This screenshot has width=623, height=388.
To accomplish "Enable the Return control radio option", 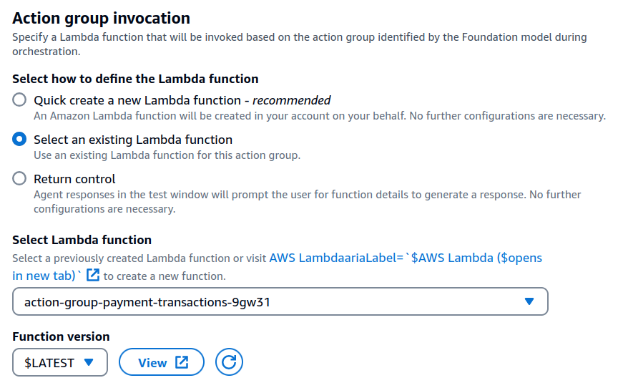I will click(x=20, y=179).
